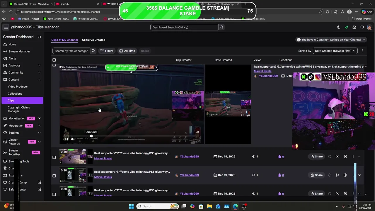Expand the Community sidebar section
The image size is (375, 211).
point(39,73)
